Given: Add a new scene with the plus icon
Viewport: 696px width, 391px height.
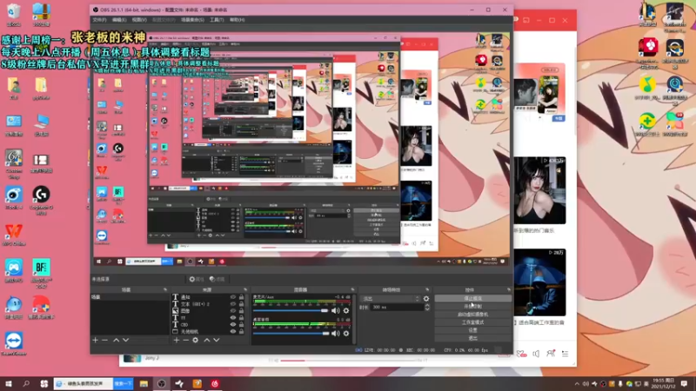Looking at the screenshot, I should [x=95, y=340].
